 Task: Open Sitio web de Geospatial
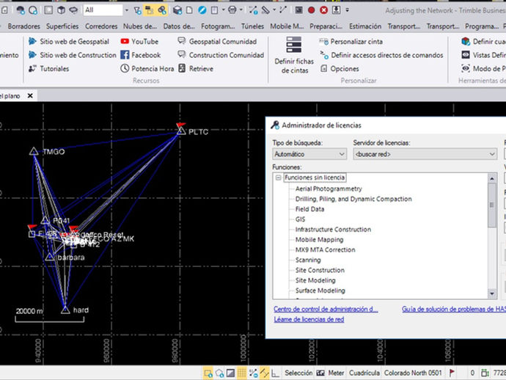pos(69,41)
